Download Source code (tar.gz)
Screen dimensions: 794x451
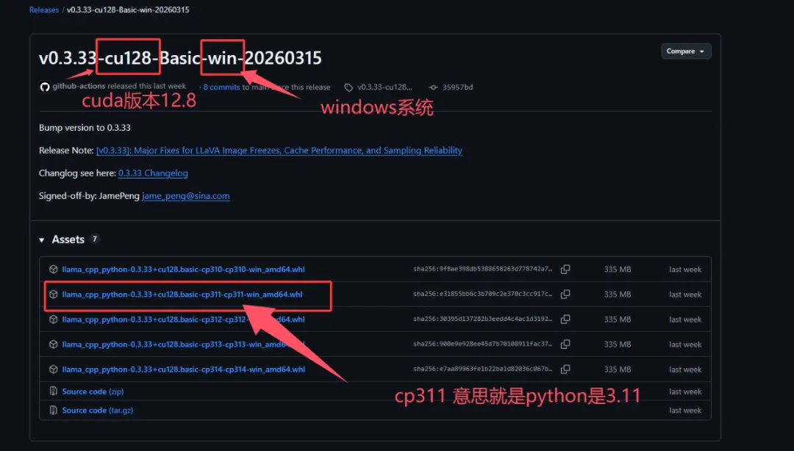tap(97, 411)
